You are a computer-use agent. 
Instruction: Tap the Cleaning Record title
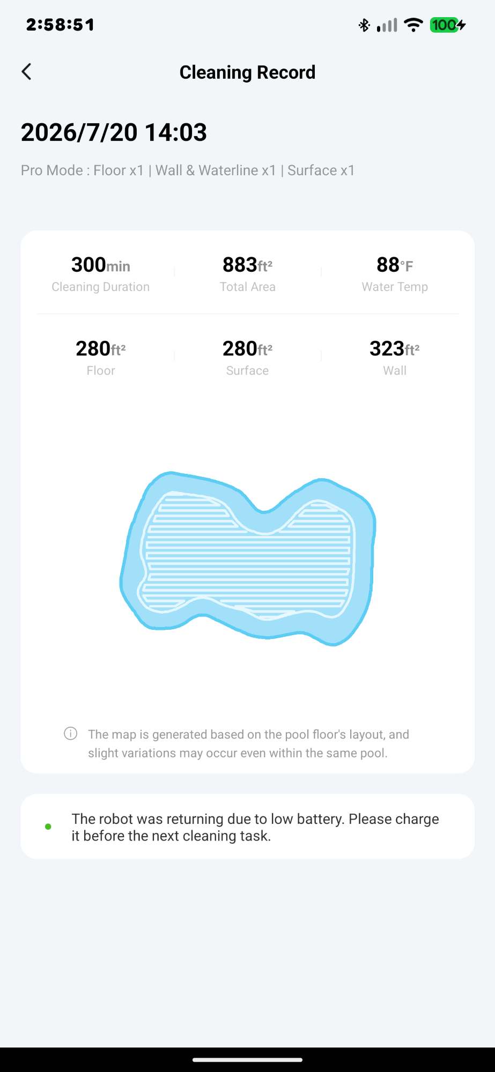[247, 72]
